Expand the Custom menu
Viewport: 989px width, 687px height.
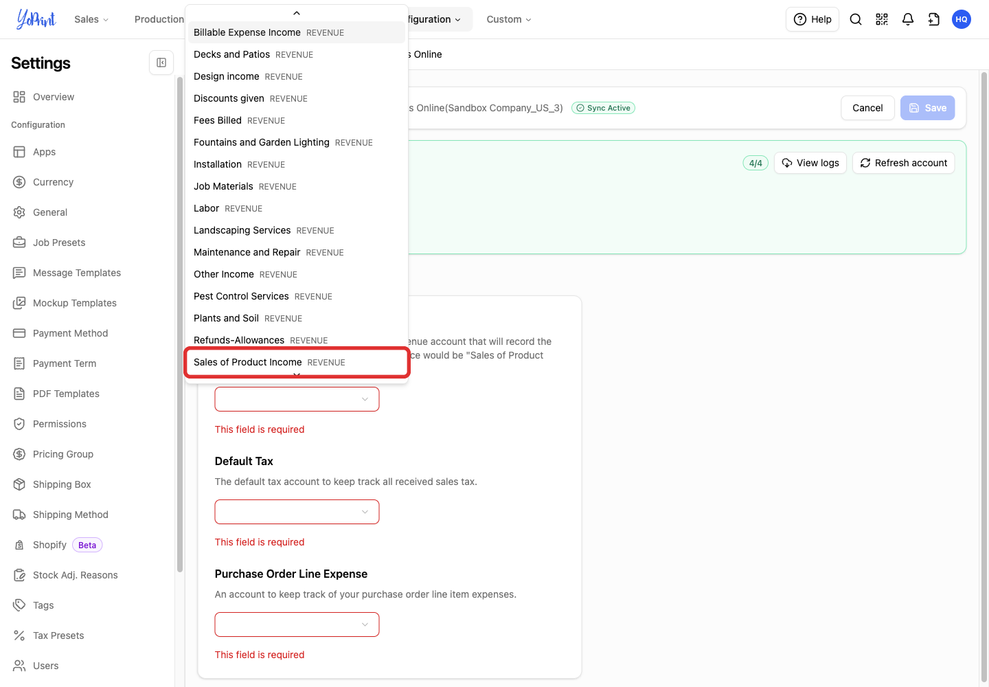[509, 19]
